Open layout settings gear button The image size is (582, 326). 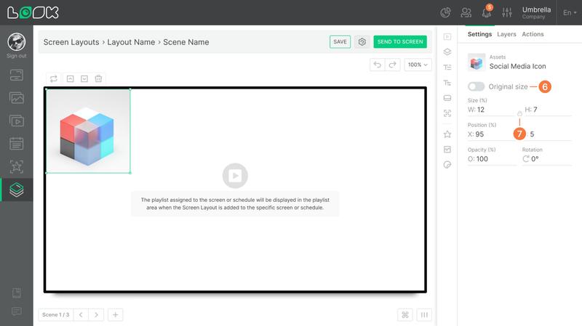pos(362,42)
